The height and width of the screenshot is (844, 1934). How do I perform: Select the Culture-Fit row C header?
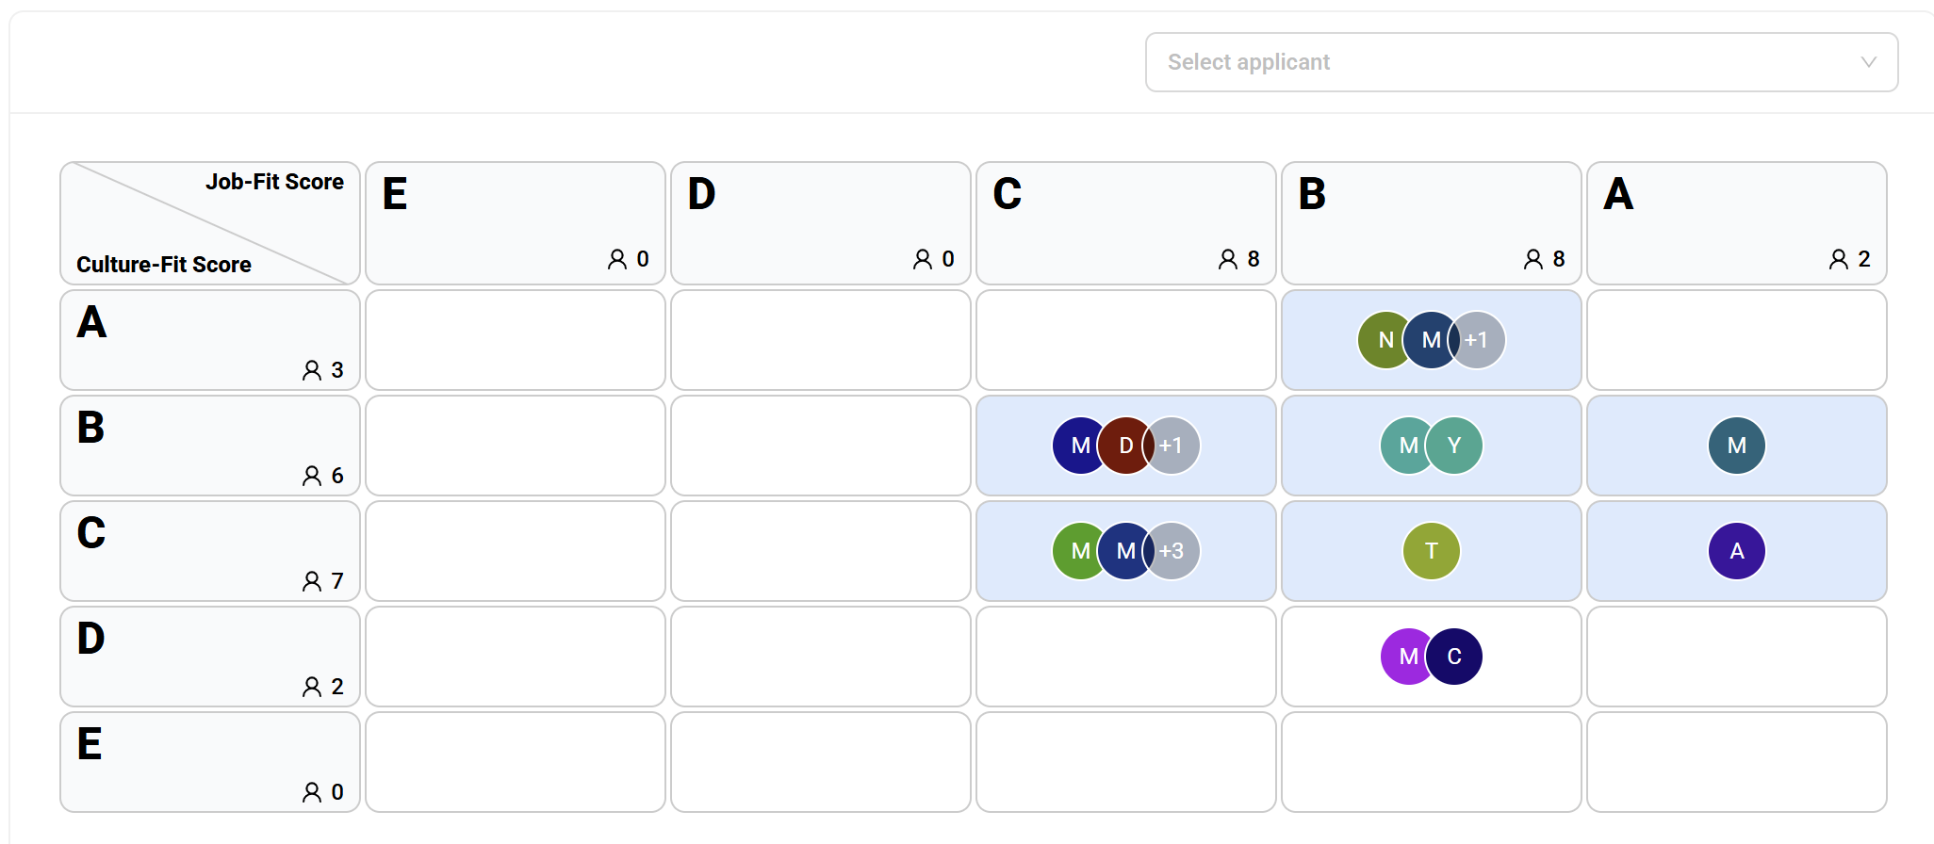210,551
